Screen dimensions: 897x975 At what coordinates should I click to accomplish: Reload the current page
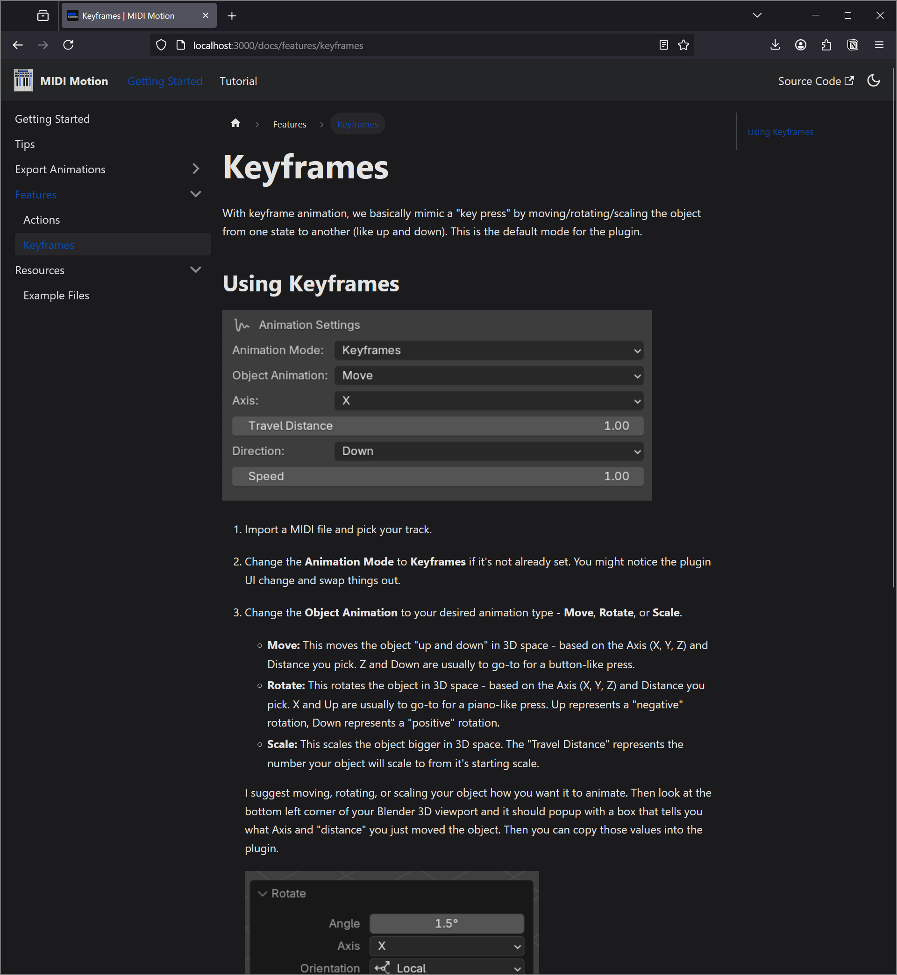click(68, 45)
